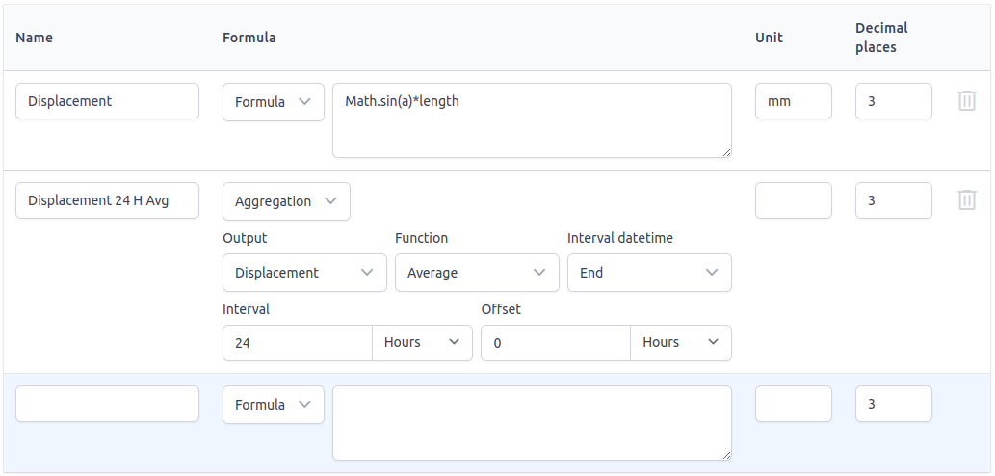Open Interval datetime dropdown showing End

649,273
